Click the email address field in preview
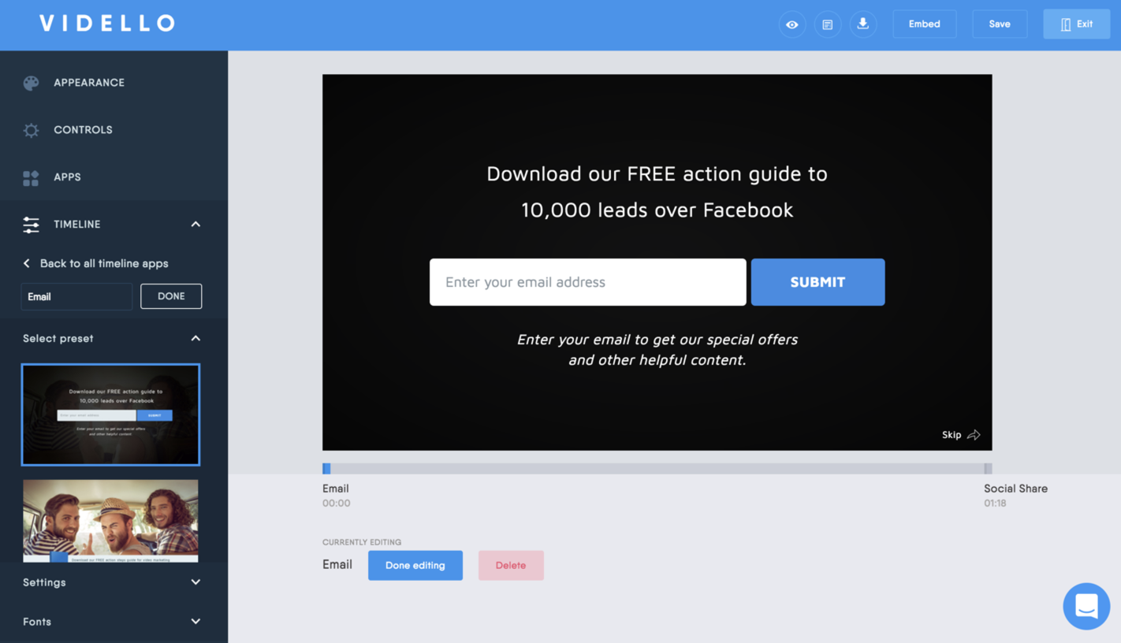This screenshot has height=643, width=1121. (x=588, y=282)
